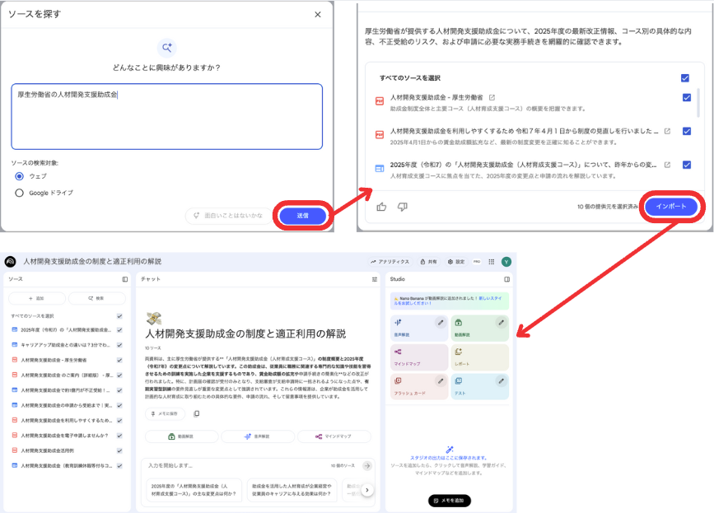Click the copy icon beside メモに保存

click(x=197, y=413)
